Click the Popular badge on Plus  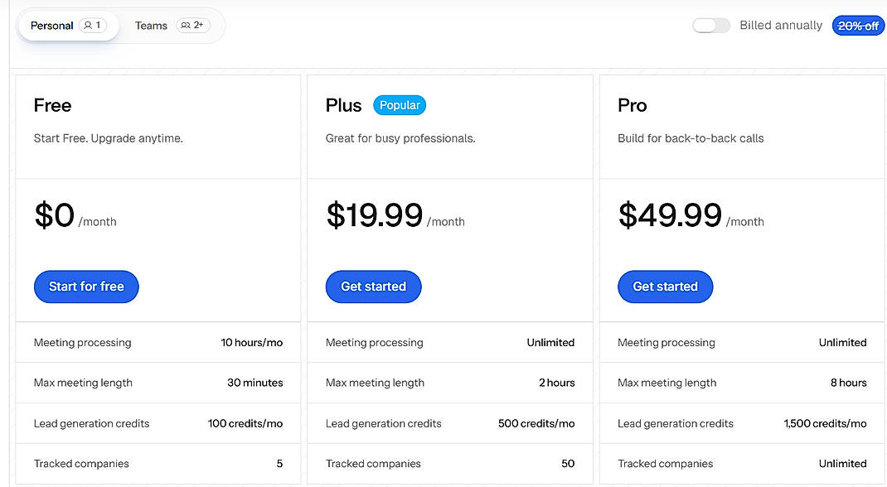(x=400, y=105)
